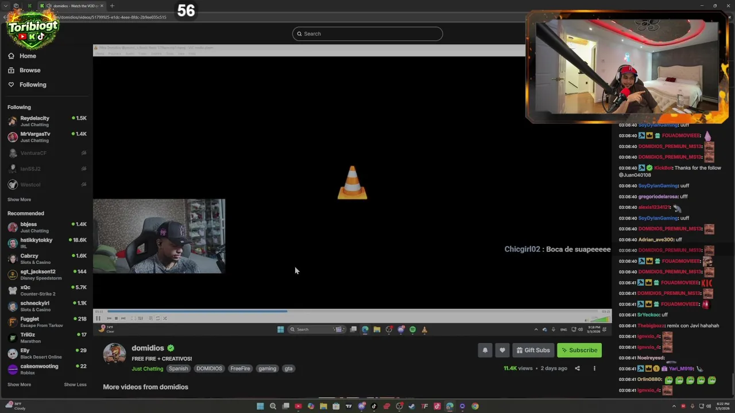Click the Kick search field

click(x=367, y=34)
